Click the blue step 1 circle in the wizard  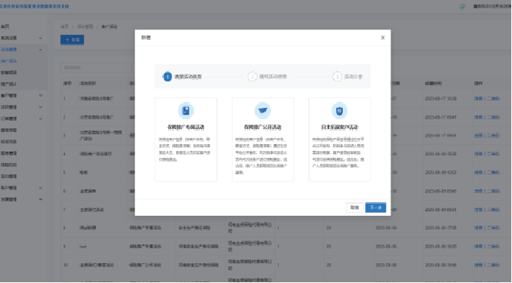pyautogui.click(x=167, y=76)
